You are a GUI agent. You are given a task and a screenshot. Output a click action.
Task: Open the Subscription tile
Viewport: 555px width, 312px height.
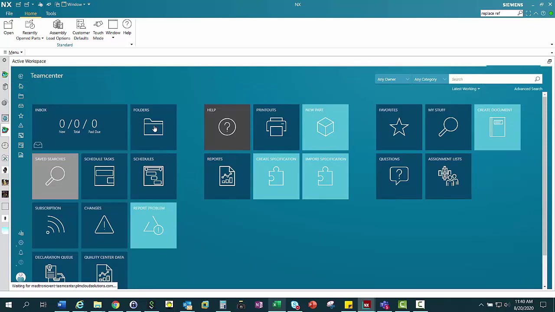[x=55, y=225]
